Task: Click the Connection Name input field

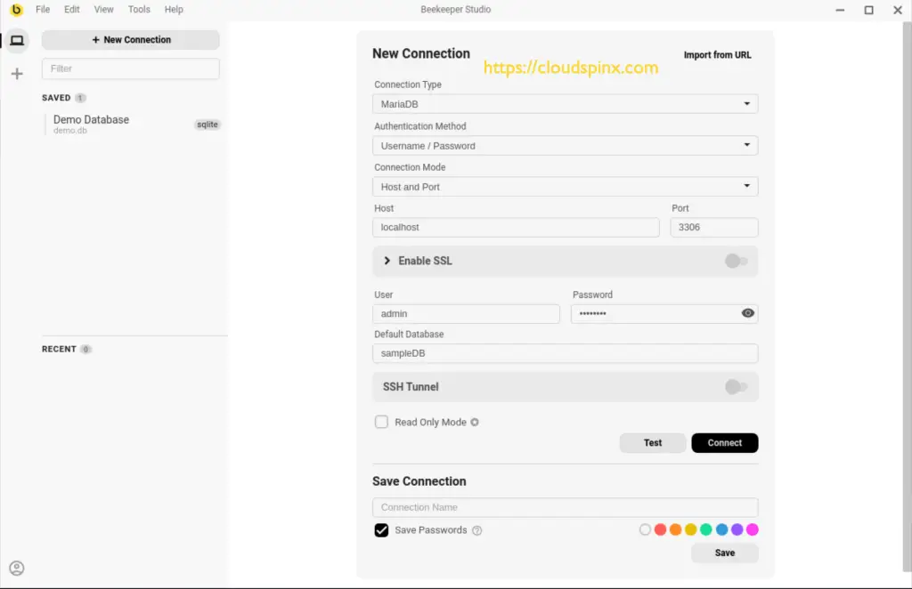Action: pyautogui.click(x=565, y=507)
